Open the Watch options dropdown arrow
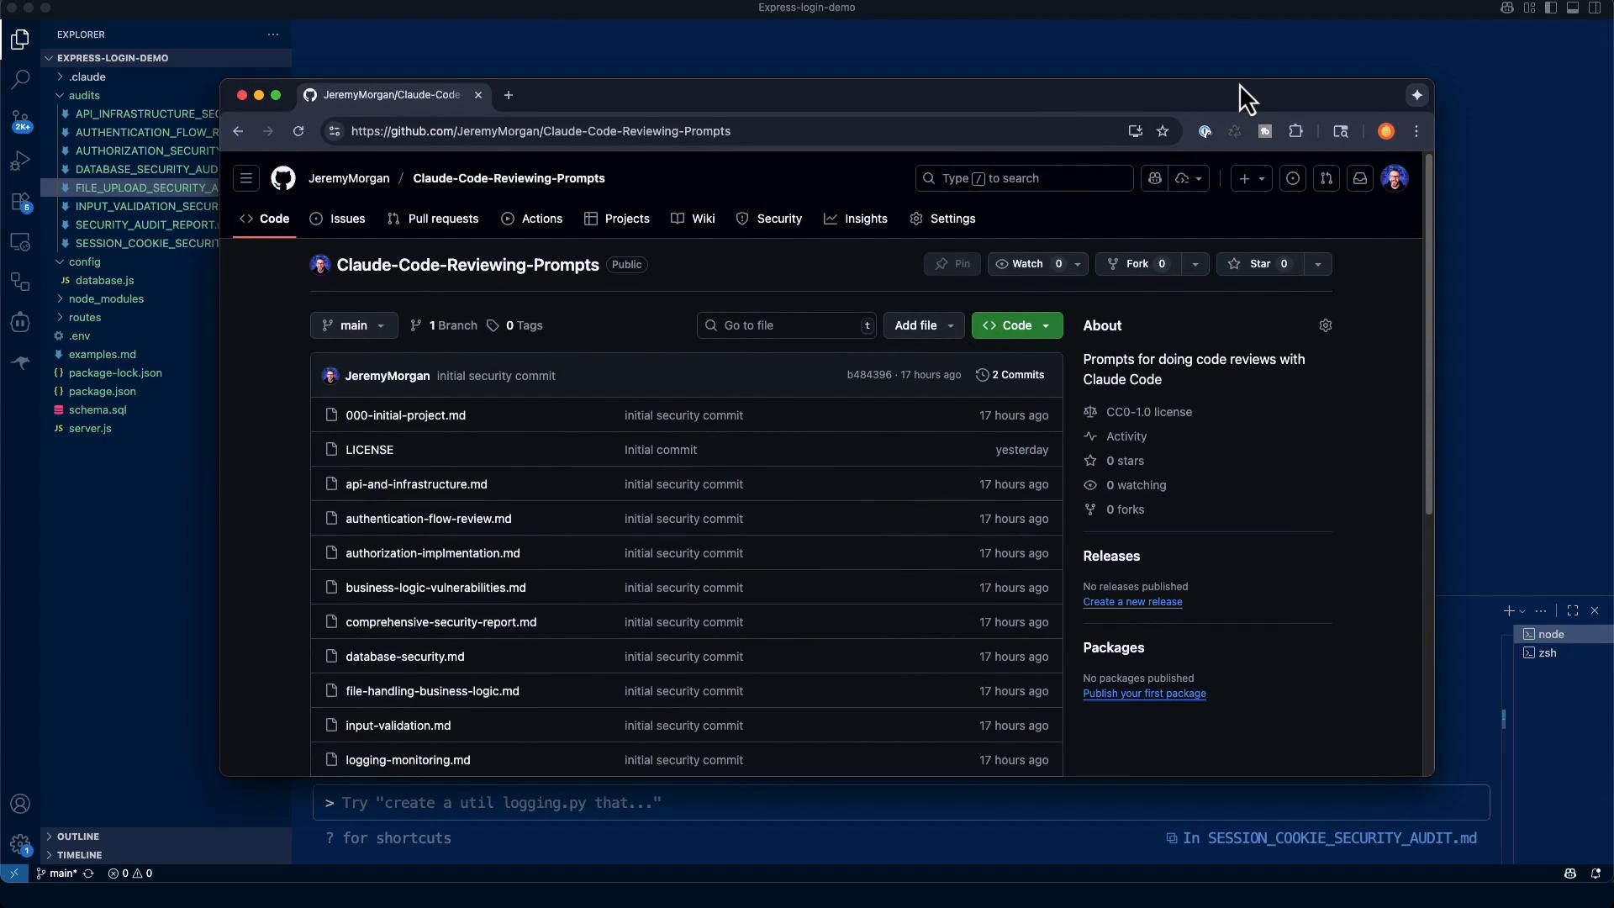 click(x=1078, y=264)
